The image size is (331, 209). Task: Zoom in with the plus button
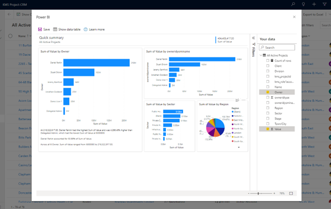click(274, 193)
